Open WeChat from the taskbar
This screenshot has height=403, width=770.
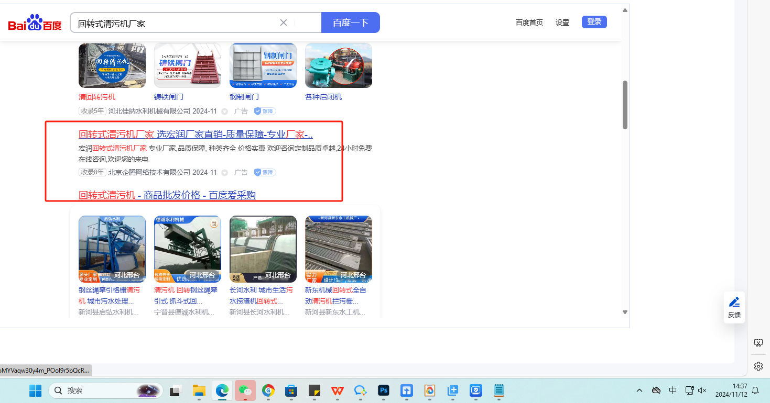coord(245,390)
